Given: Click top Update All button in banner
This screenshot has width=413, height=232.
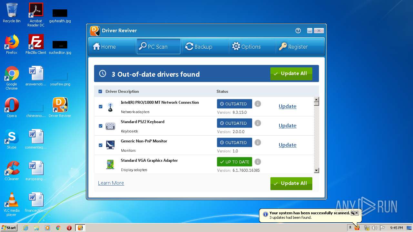Looking at the screenshot, I should pos(291,74).
